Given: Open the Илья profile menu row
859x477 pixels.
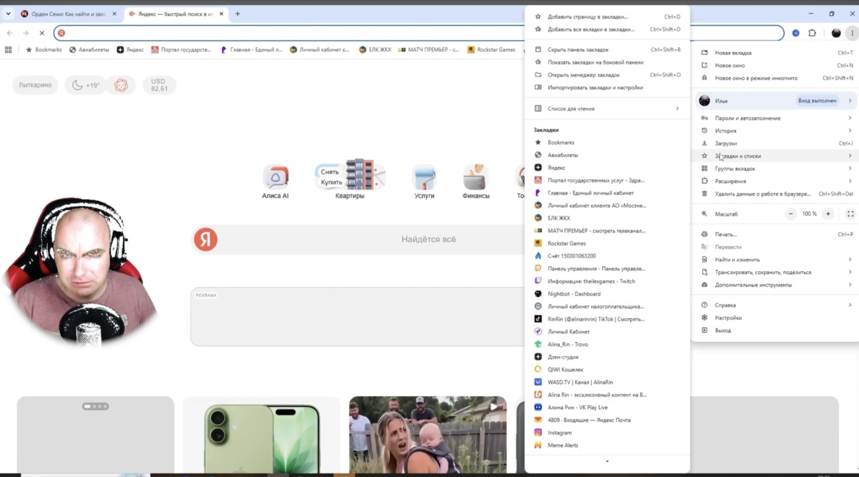Looking at the screenshot, I should 776,101.
